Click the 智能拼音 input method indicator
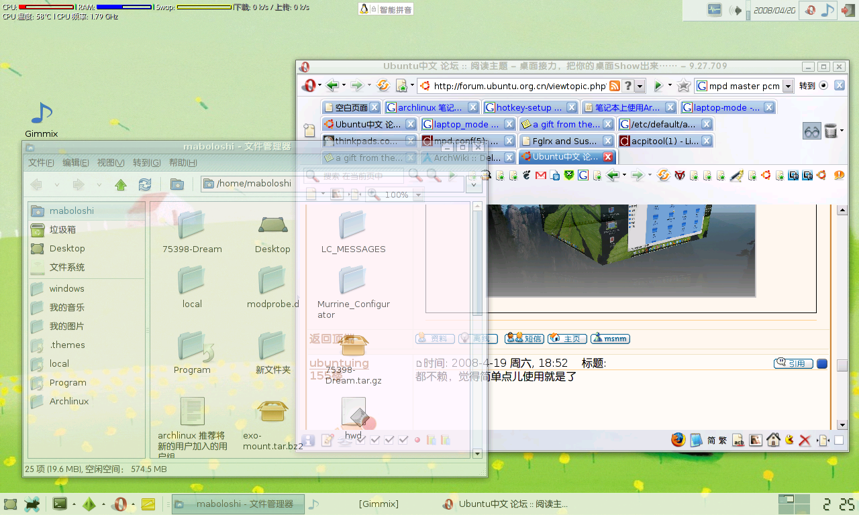 click(x=386, y=9)
